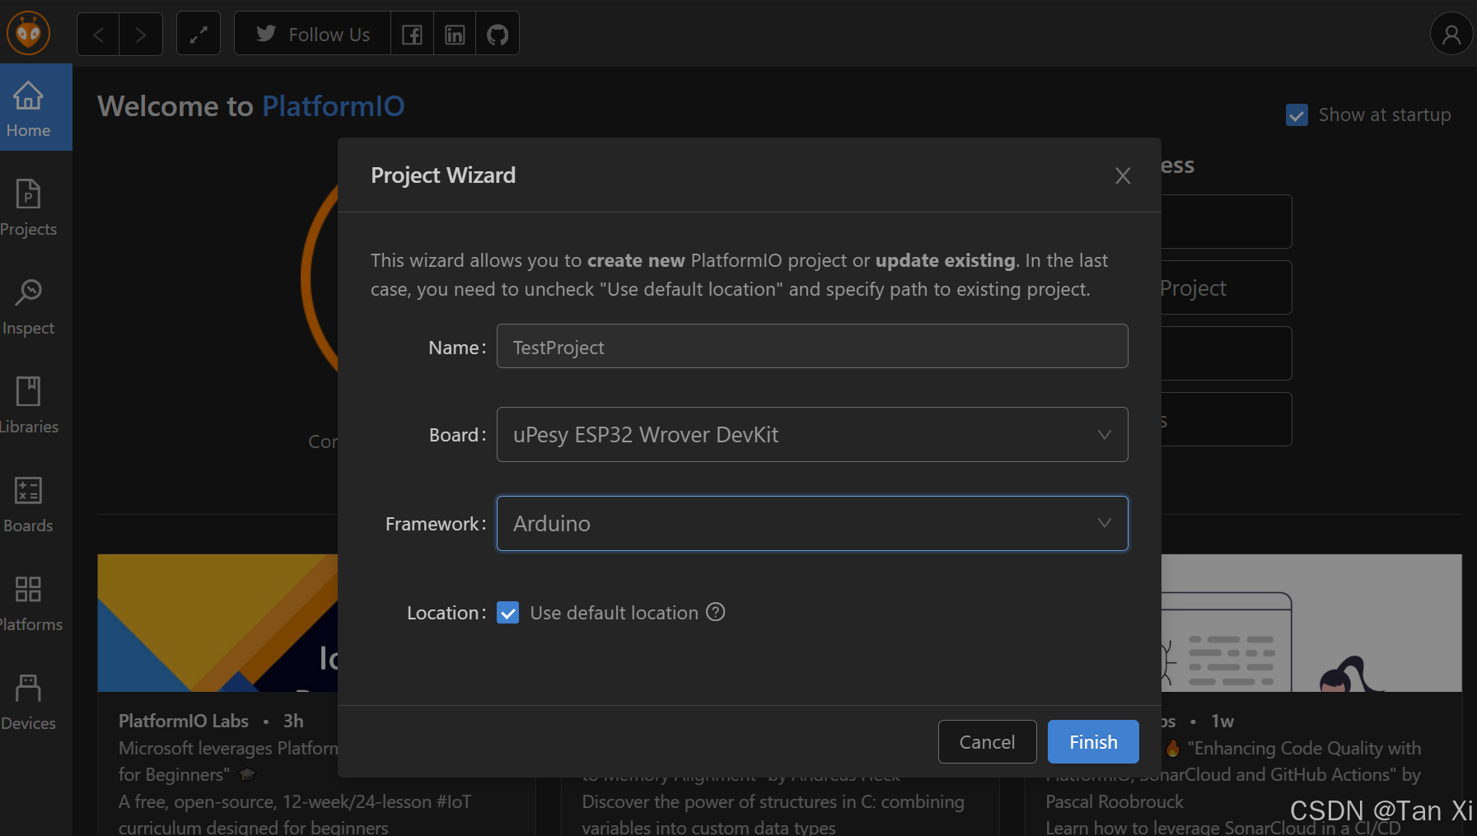The image size is (1477, 836).
Task: Open the Boards sidebar section
Action: (28, 504)
